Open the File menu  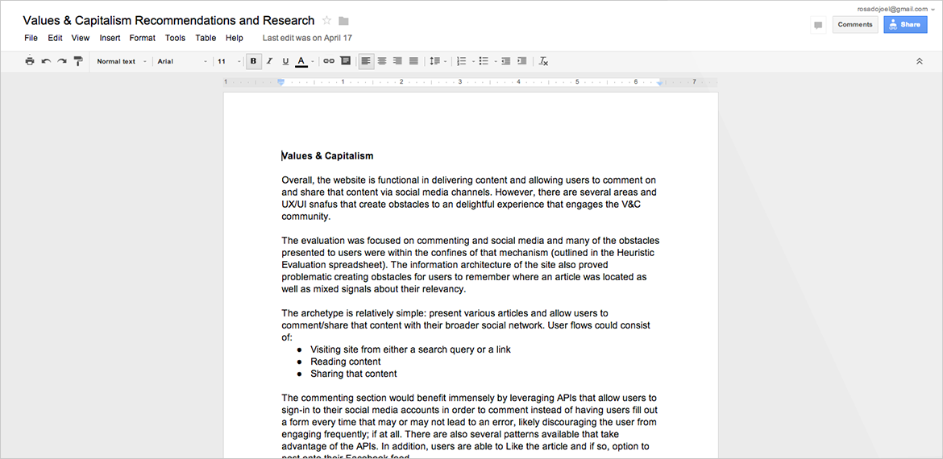[x=31, y=38]
